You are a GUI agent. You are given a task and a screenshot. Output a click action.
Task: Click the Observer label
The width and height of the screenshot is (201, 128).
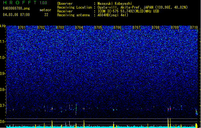[x=65, y=4]
